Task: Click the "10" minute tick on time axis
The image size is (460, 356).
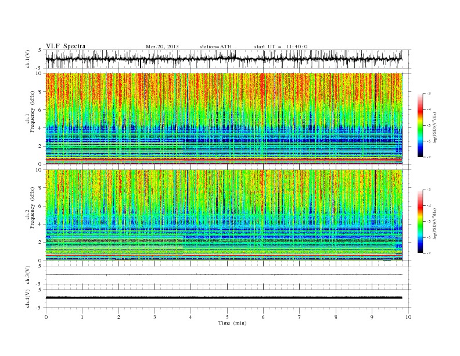Action: [408, 317]
